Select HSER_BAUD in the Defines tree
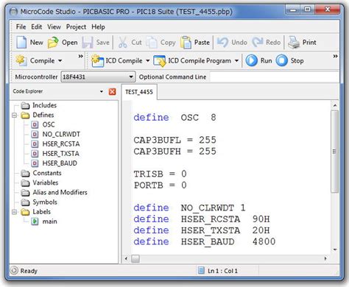This screenshot has height=287, width=349. coord(60,163)
